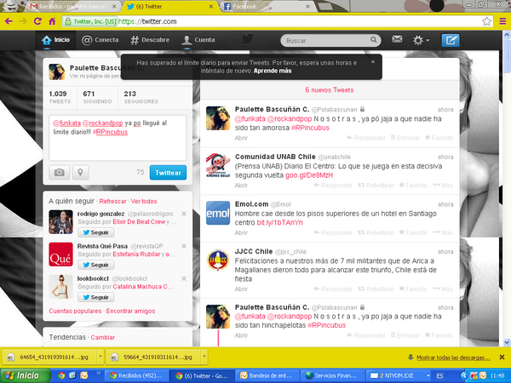Open the 59664_431918311614 jpg downloaded file
The width and height of the screenshot is (511, 383).
154,357
